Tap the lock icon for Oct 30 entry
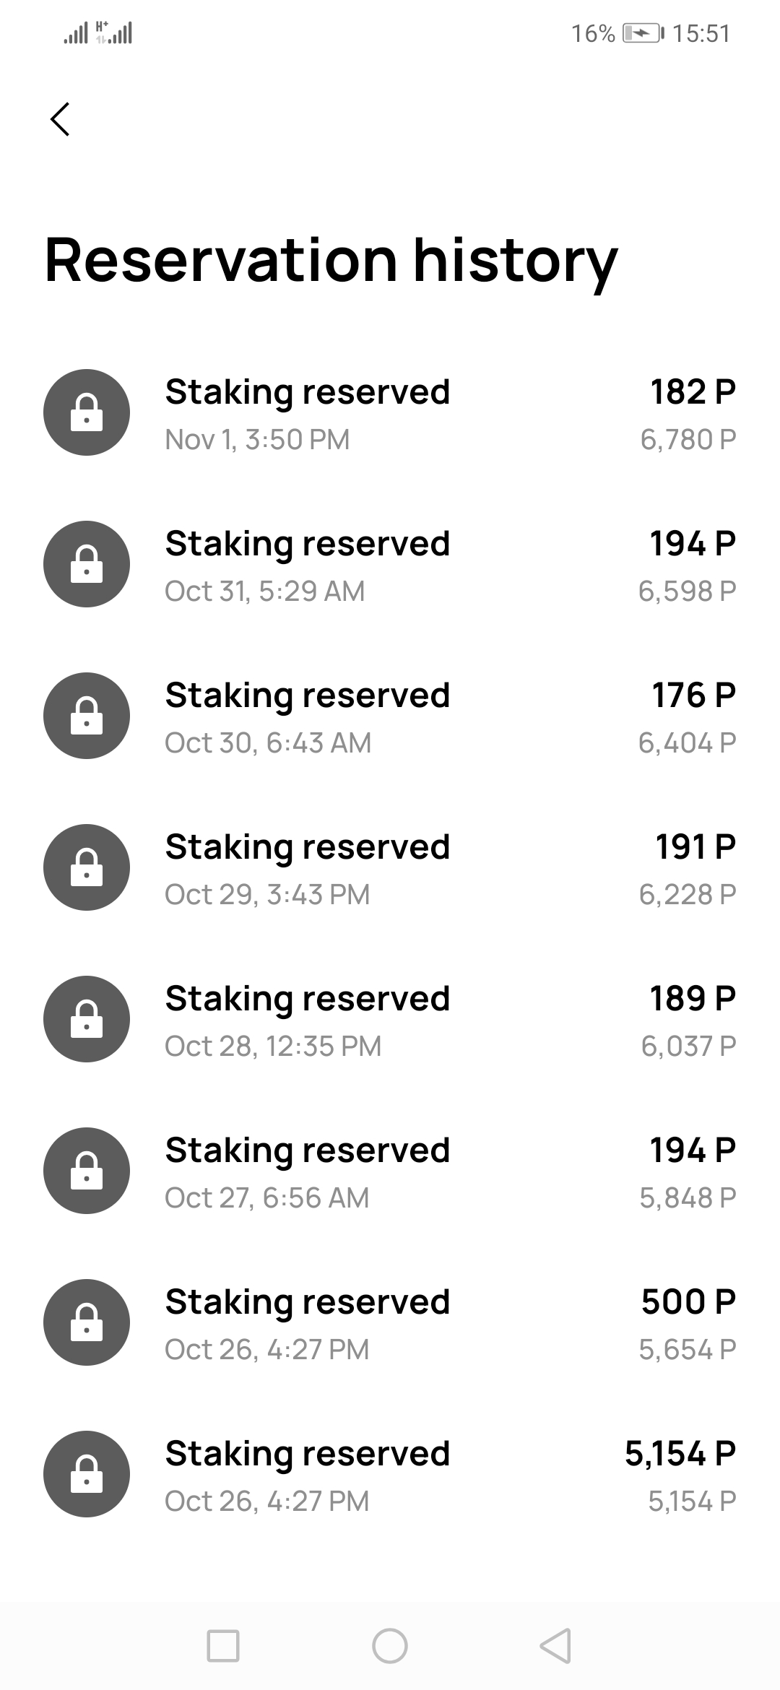Screen dimensions: 780x1690 coord(87,716)
